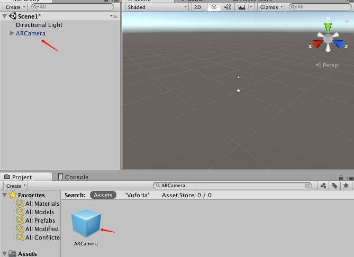
Task: Collapse the Favorites group
Action: [x=5, y=195]
